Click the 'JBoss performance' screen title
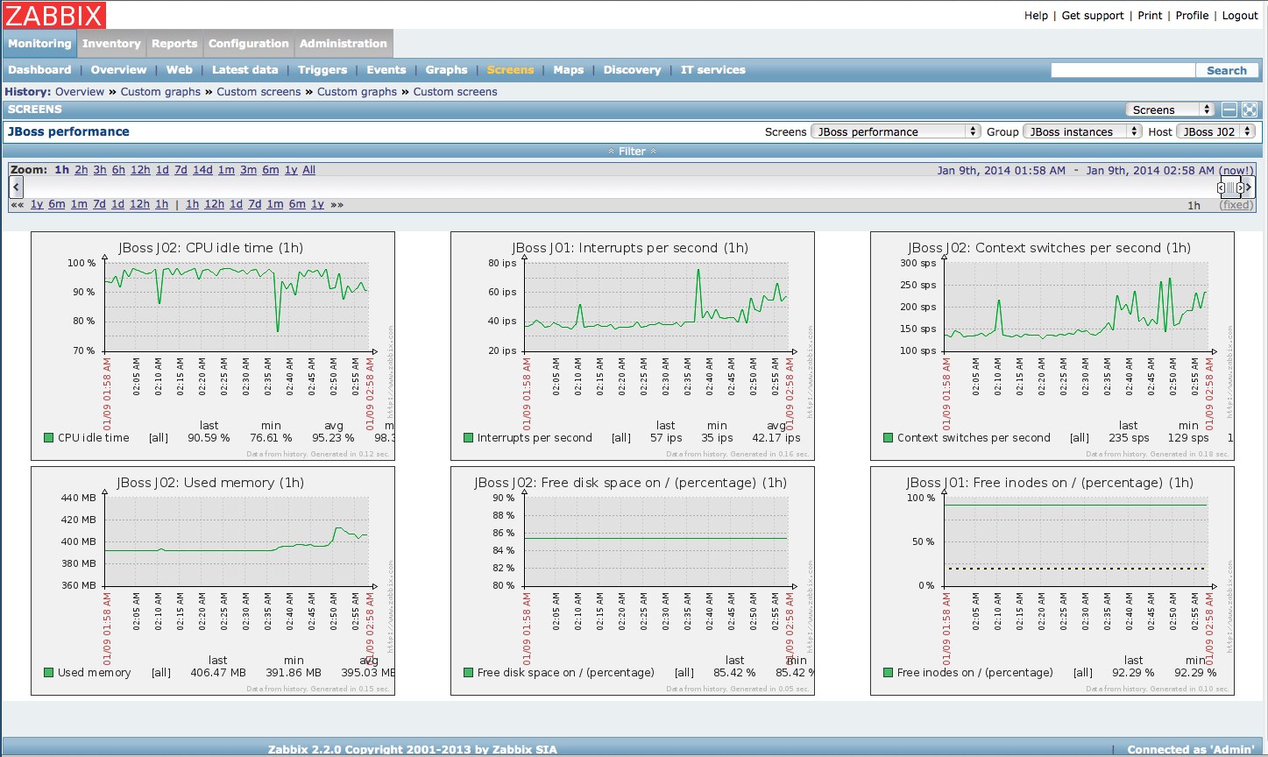 (68, 131)
